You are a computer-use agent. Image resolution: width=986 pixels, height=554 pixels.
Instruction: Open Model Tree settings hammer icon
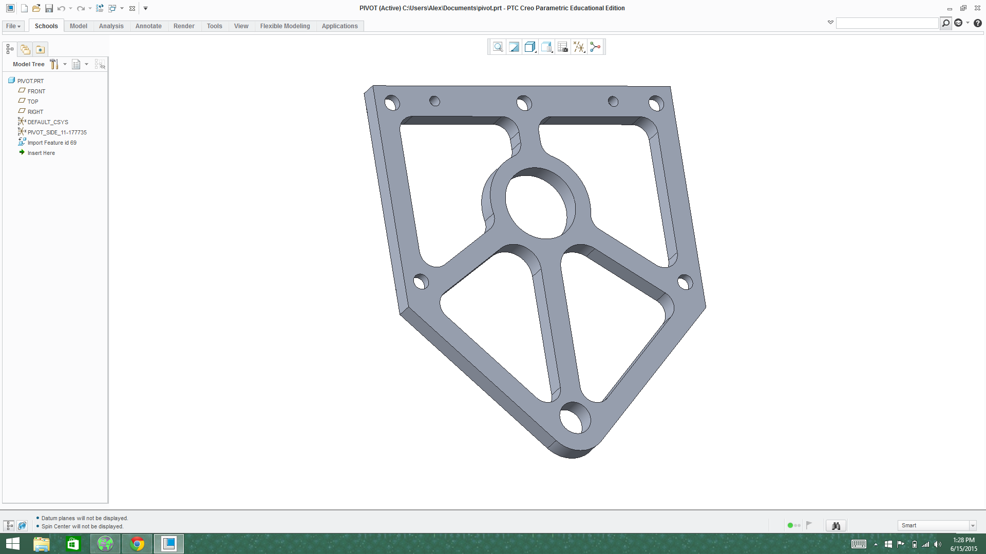pos(54,64)
